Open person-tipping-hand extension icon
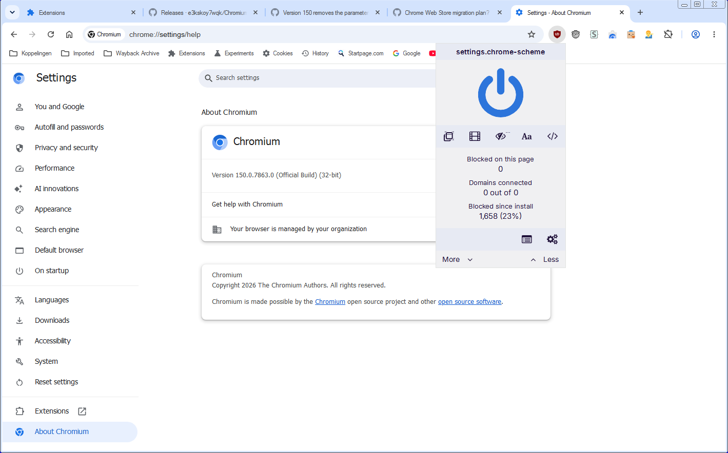This screenshot has height=453, width=728. coord(649,34)
